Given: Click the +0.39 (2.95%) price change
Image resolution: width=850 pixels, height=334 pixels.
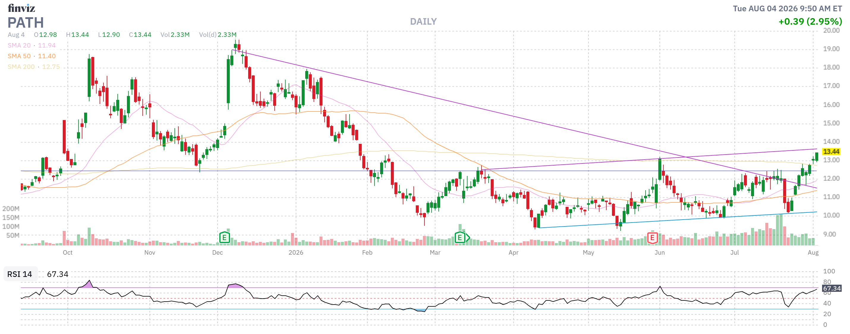Looking at the screenshot, I should point(810,21).
